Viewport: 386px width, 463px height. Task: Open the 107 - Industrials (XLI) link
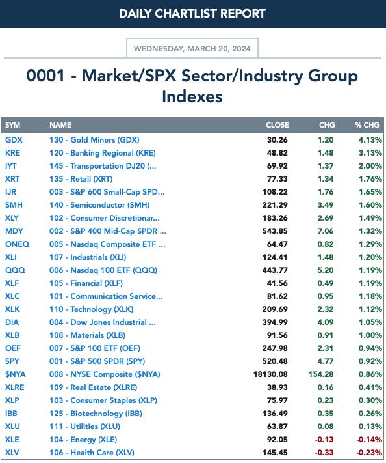coord(88,257)
